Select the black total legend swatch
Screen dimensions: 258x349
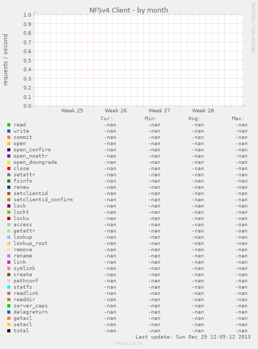point(9,331)
